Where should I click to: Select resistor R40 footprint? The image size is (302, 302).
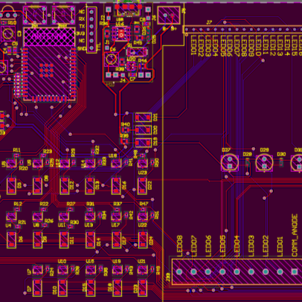click(x=126, y=130)
